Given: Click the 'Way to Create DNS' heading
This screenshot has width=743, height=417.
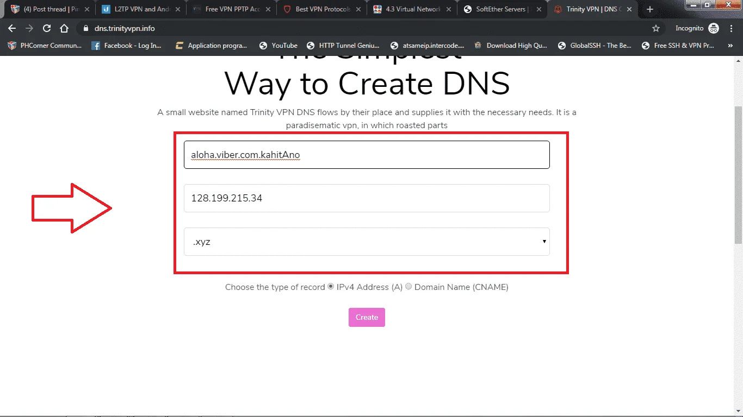Looking at the screenshot, I should (367, 84).
